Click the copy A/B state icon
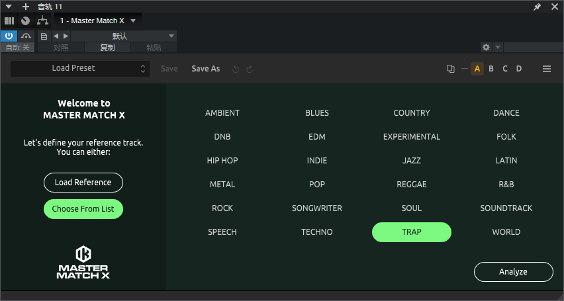 point(450,69)
